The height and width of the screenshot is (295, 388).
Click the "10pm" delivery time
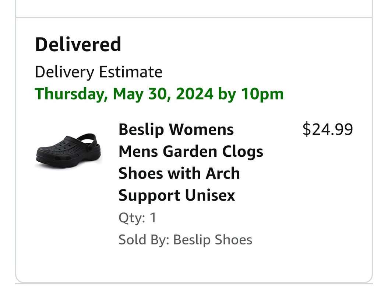[x=262, y=94]
